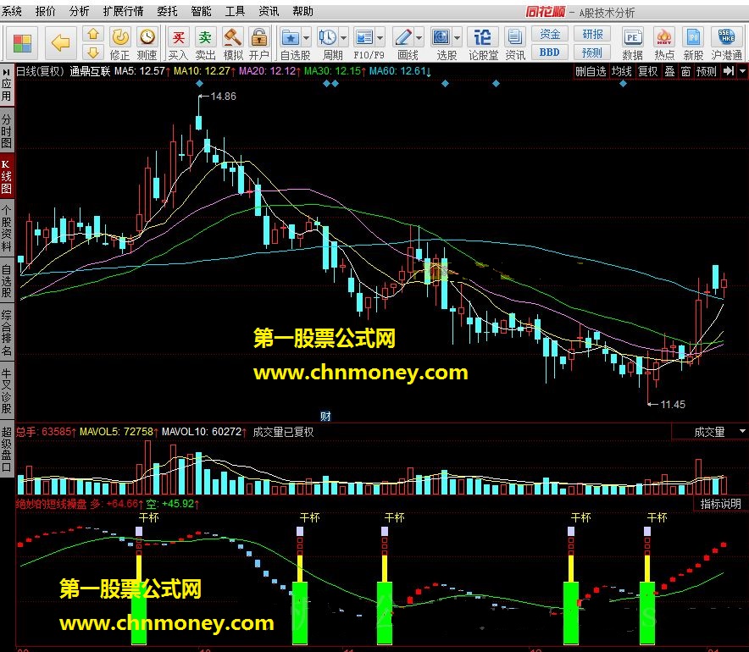This screenshot has height=652, width=749.
Task: Open the 智能 menu
Action: (201, 11)
